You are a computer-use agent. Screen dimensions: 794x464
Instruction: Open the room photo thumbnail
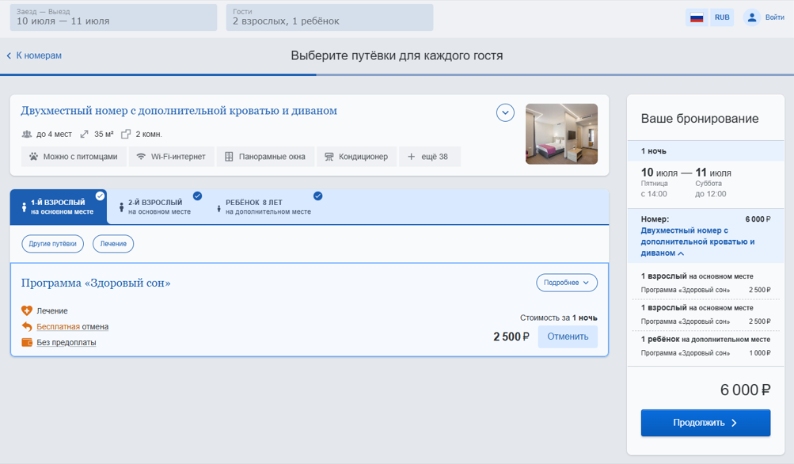[561, 135]
